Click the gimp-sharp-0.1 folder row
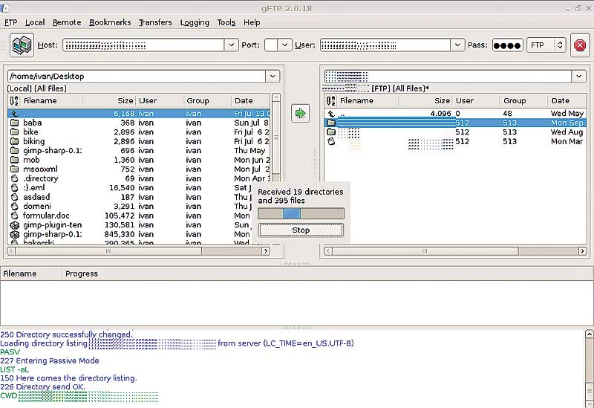Screen dimensions: 594x408 coord(139,151)
